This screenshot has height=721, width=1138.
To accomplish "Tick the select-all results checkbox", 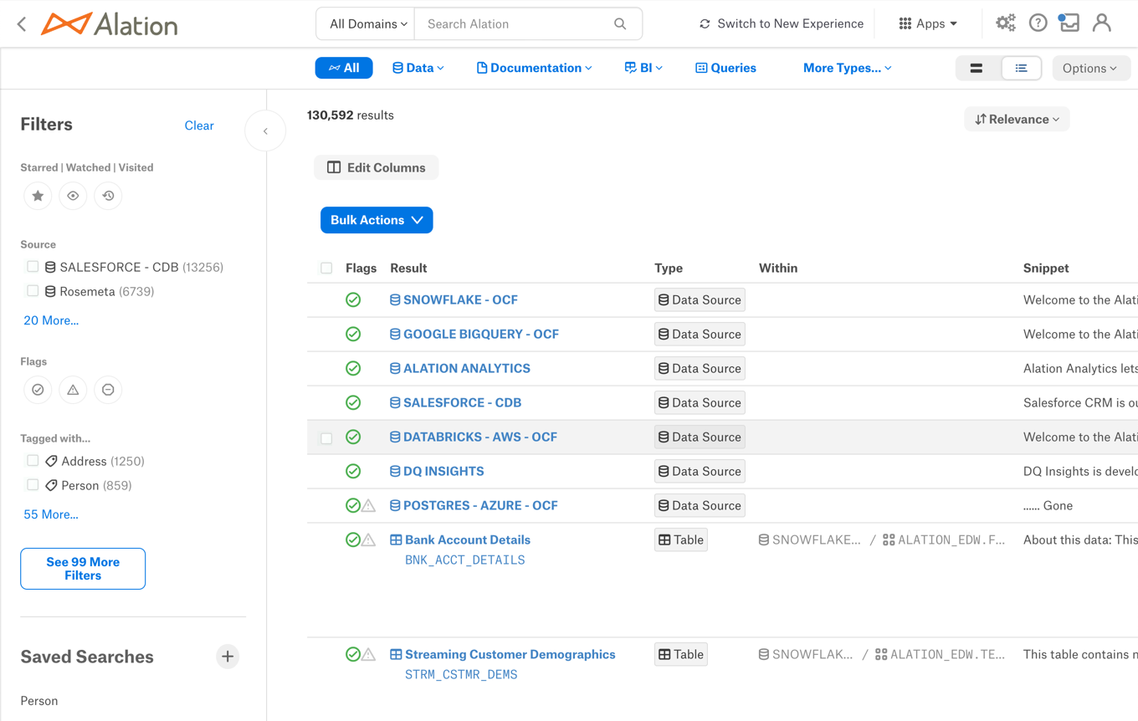I will click(326, 268).
